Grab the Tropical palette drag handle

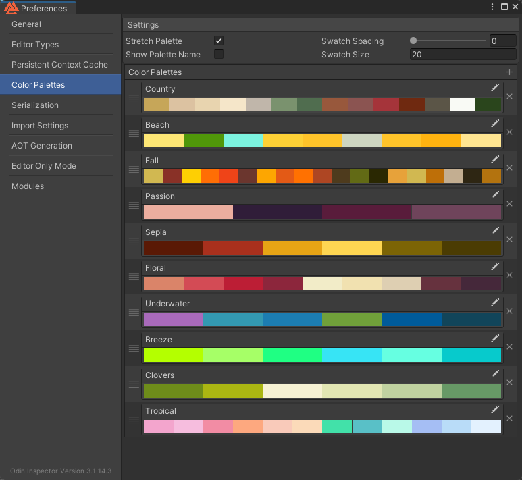[x=134, y=420]
